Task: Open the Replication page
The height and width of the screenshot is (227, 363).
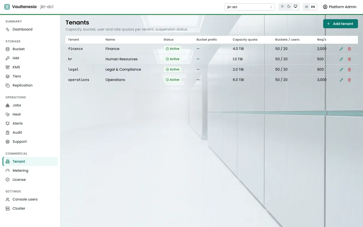Action: 30,85
